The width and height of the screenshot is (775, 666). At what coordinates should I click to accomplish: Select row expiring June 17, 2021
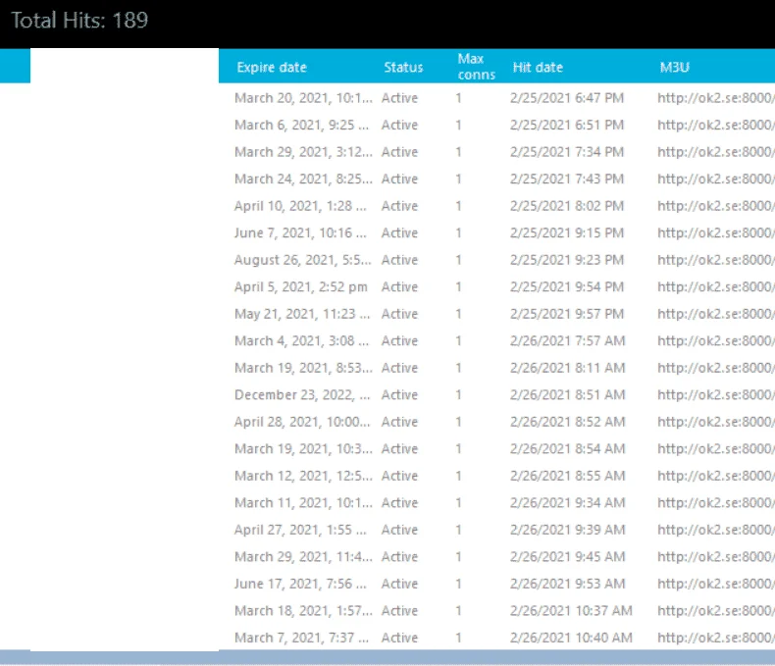tap(496, 584)
